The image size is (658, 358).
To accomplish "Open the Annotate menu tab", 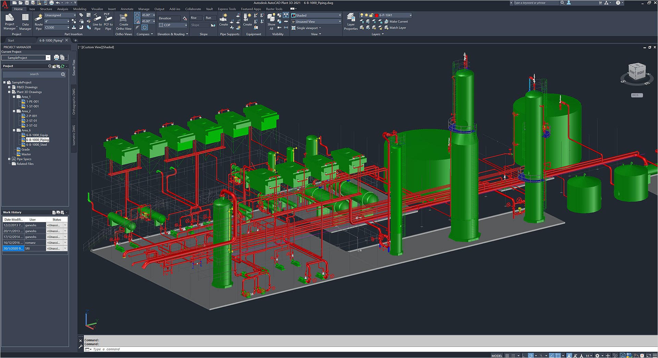I will click(x=127, y=9).
